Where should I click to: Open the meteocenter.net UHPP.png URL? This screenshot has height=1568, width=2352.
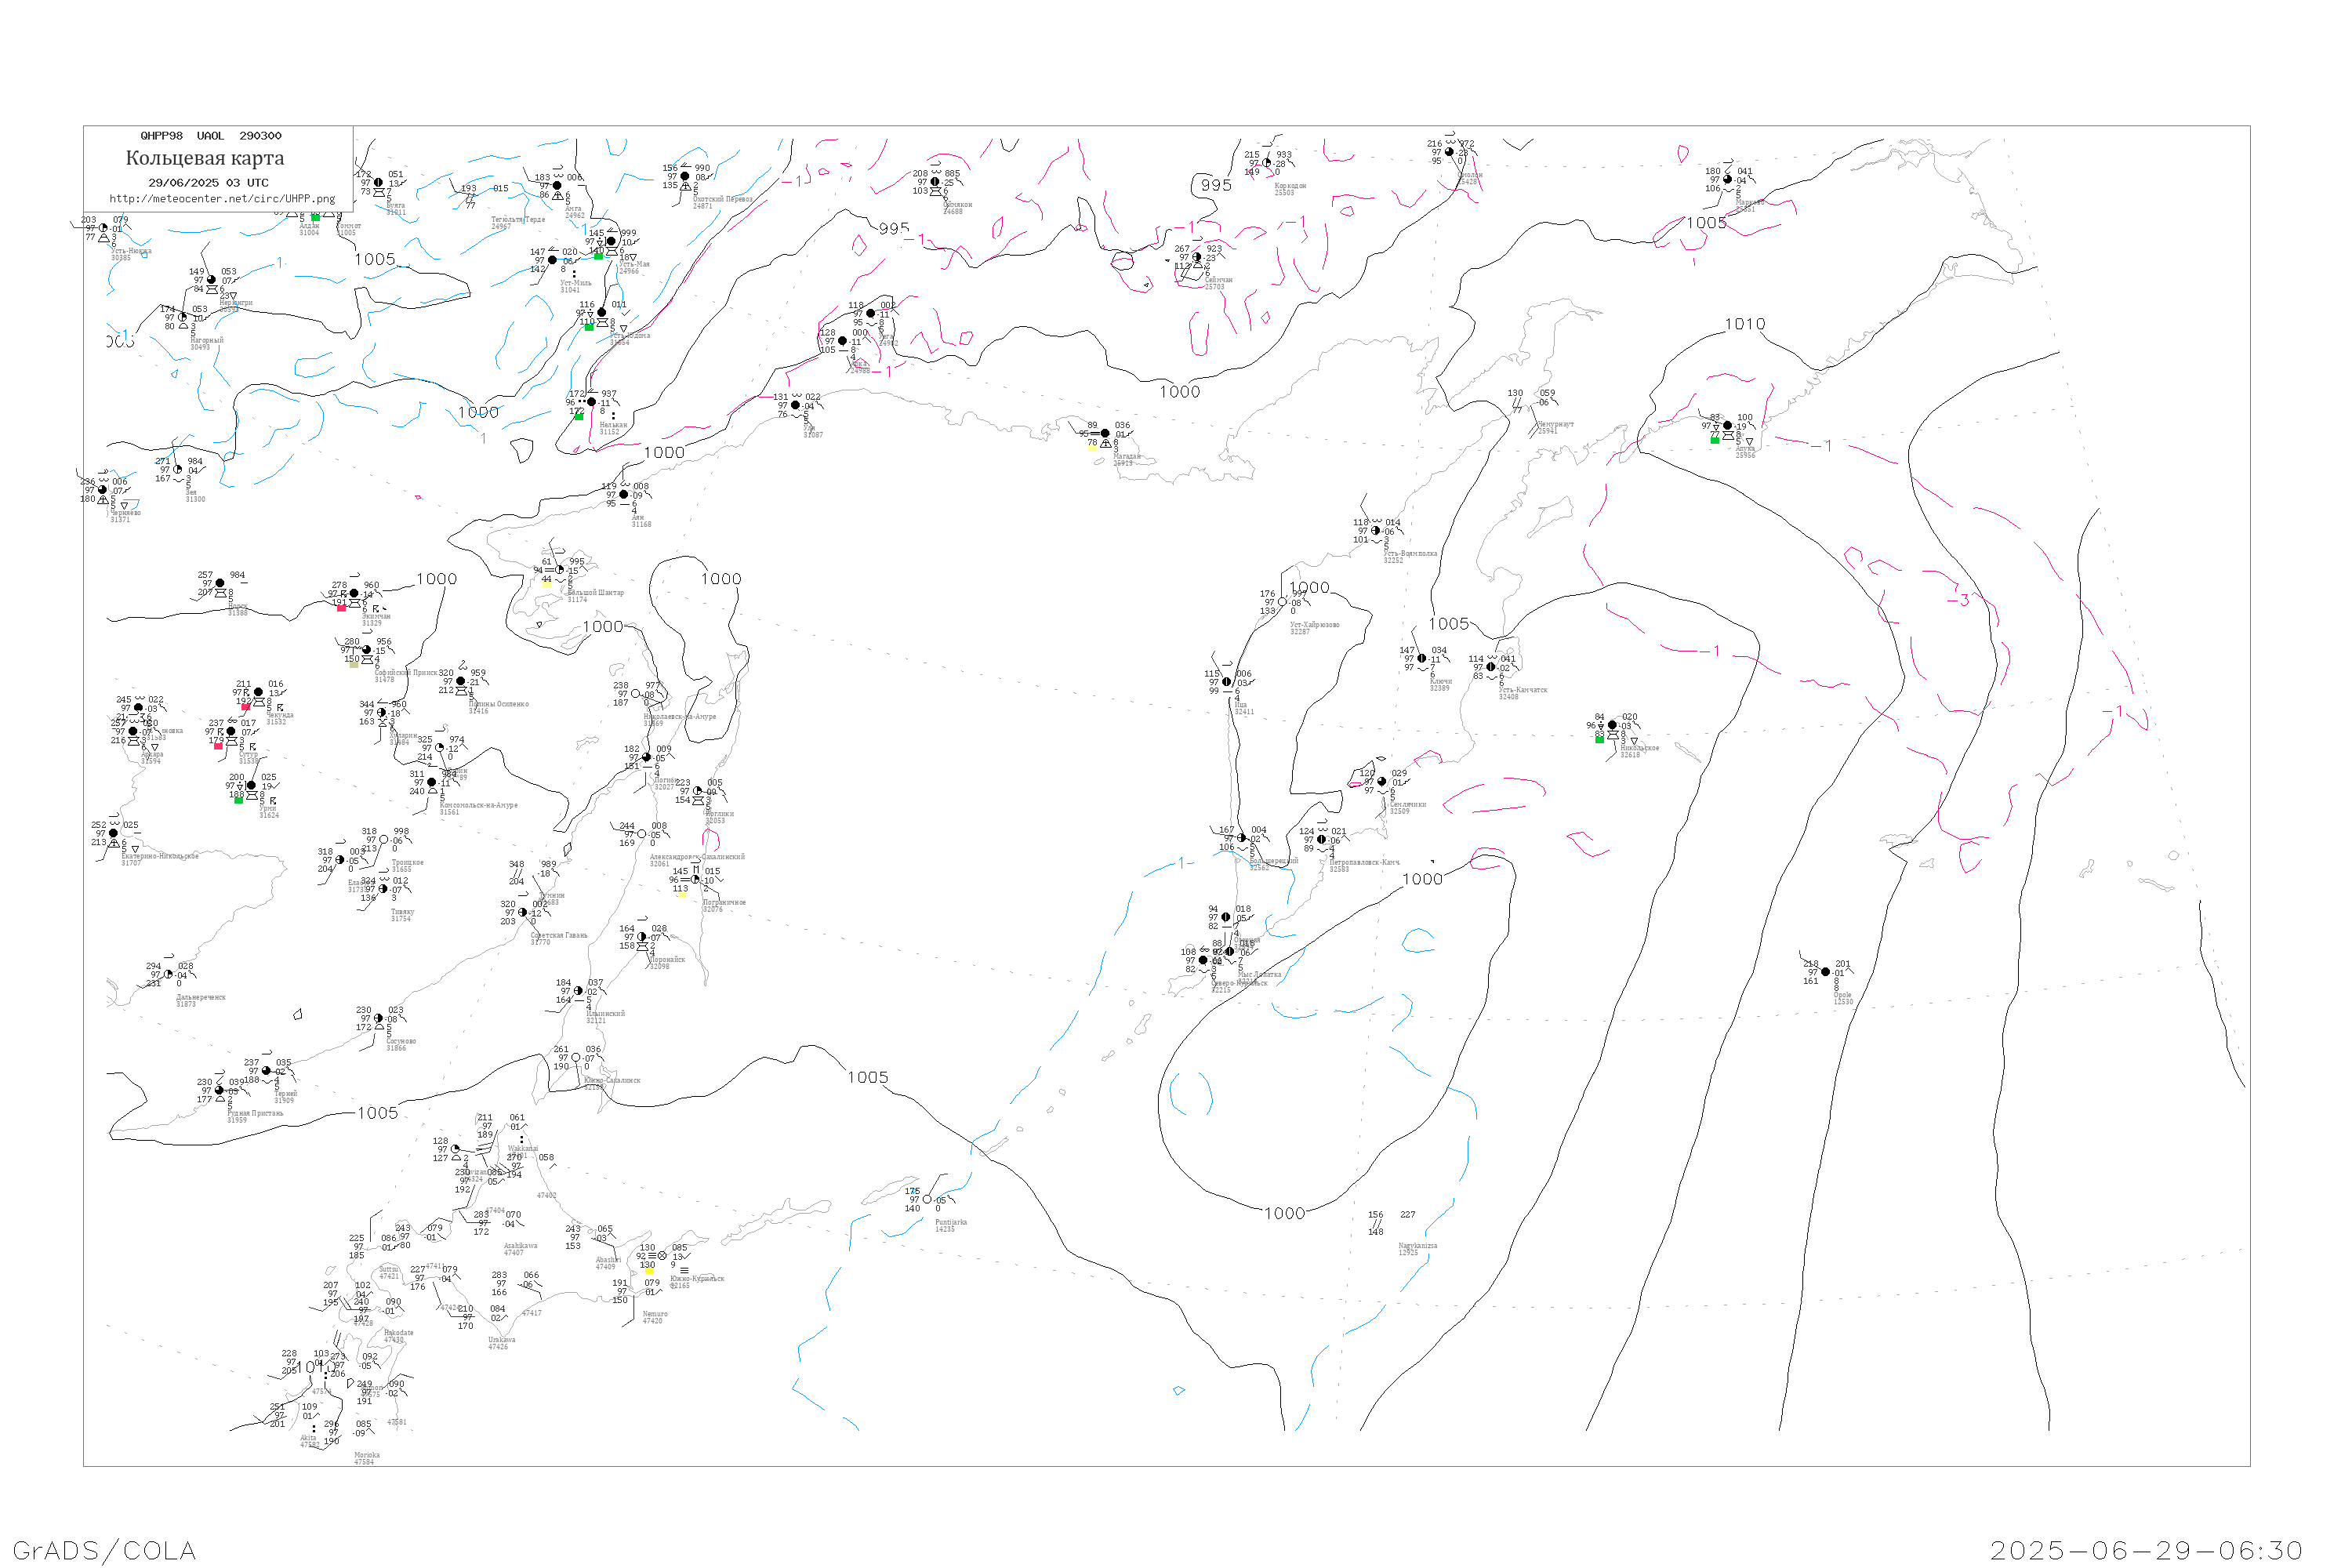pyautogui.click(x=222, y=199)
